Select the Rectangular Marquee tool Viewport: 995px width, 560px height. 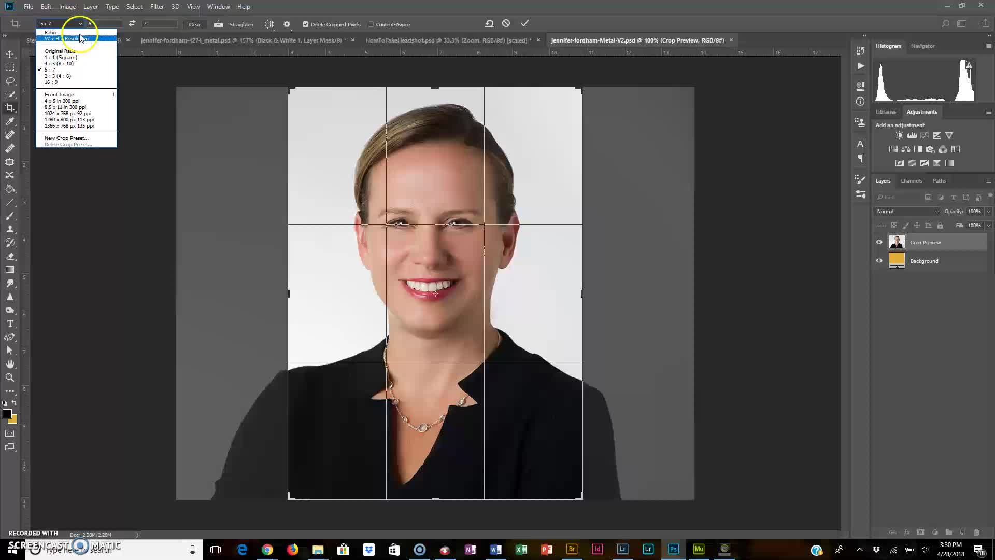click(x=10, y=67)
